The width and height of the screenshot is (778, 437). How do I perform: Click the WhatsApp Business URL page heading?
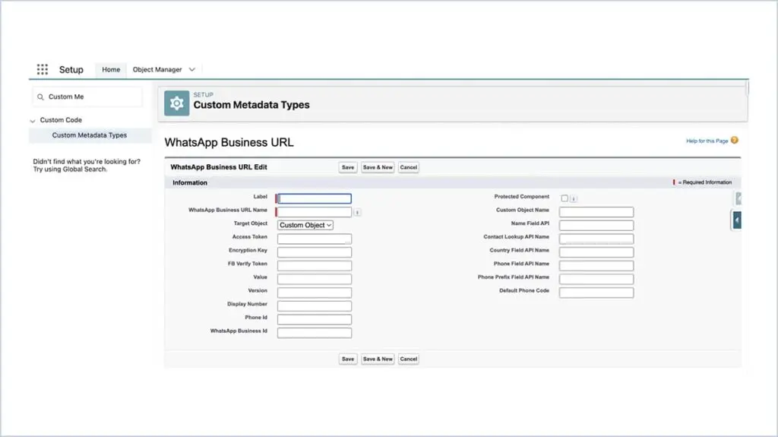point(229,143)
